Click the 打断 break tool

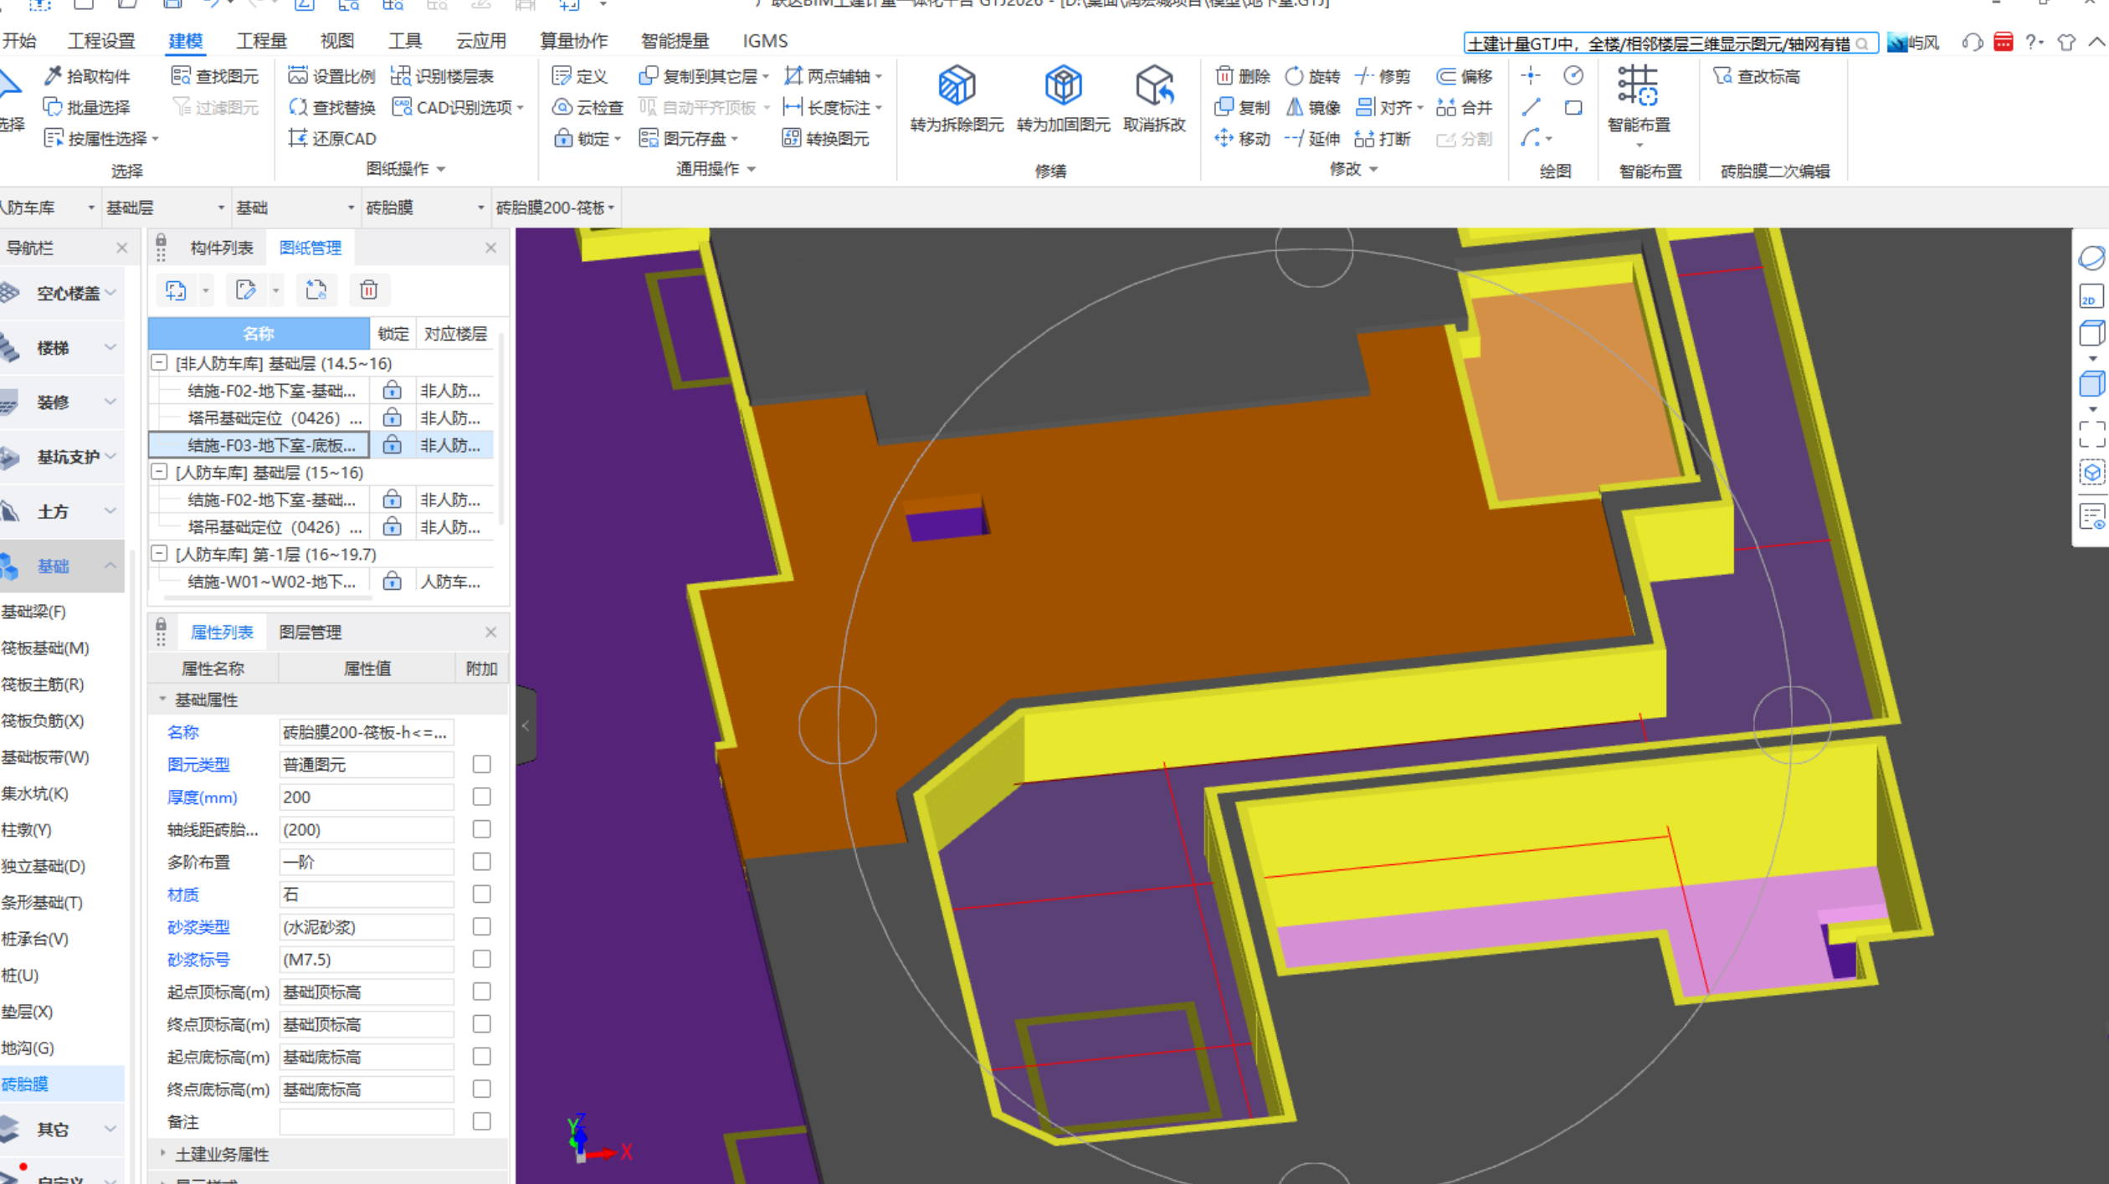tap(1383, 138)
